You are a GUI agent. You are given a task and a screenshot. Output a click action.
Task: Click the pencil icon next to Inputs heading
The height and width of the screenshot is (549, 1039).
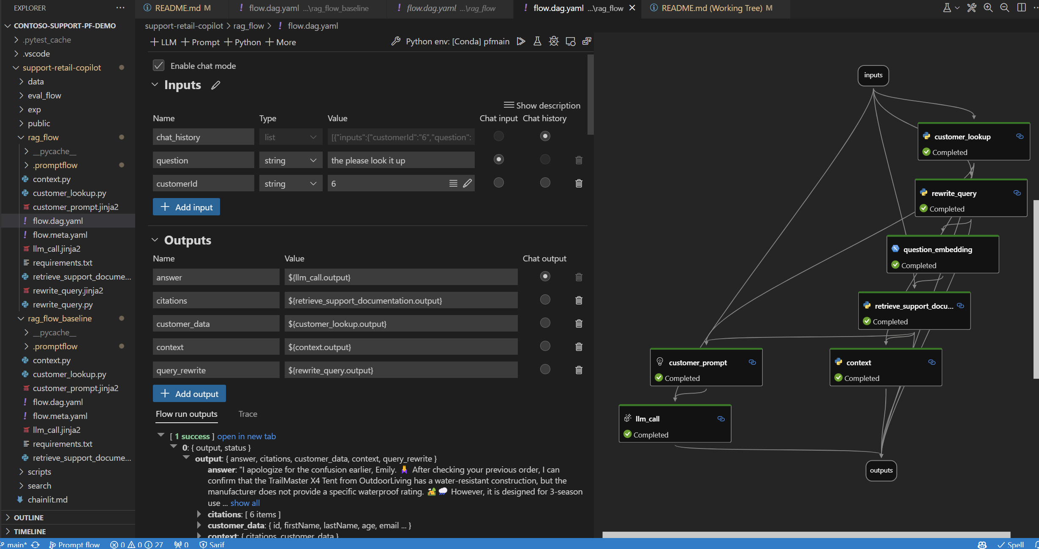216,85
